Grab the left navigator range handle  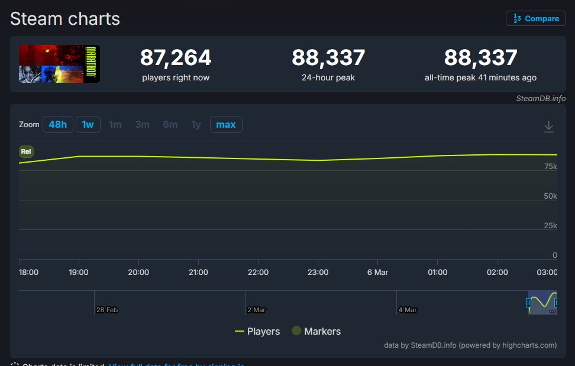coord(528,303)
